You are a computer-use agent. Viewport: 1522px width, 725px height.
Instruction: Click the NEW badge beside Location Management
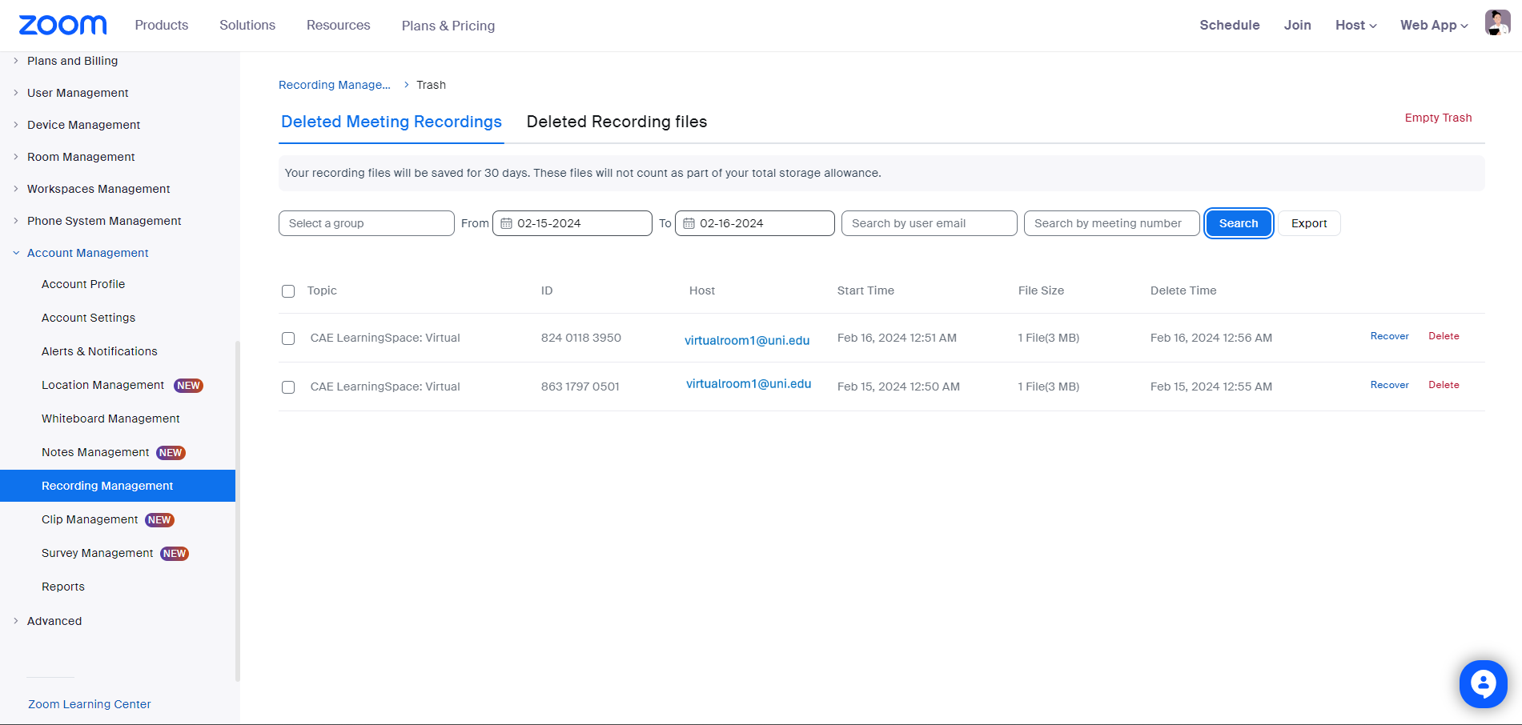pyautogui.click(x=189, y=386)
